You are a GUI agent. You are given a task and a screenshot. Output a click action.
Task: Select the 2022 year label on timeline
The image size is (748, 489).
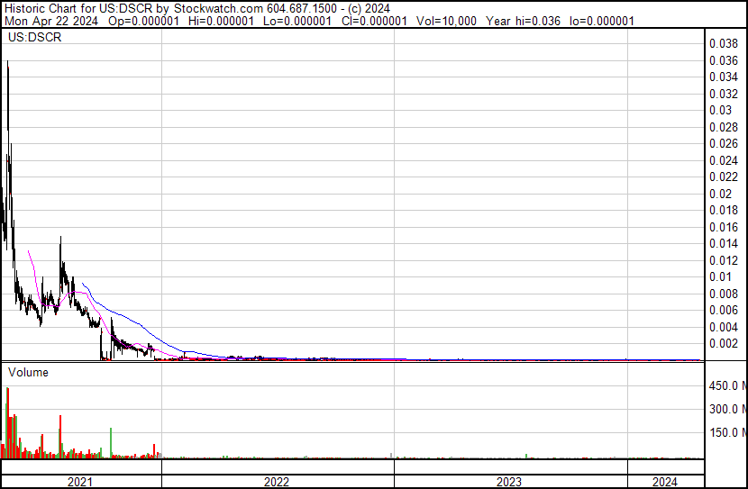(x=277, y=482)
